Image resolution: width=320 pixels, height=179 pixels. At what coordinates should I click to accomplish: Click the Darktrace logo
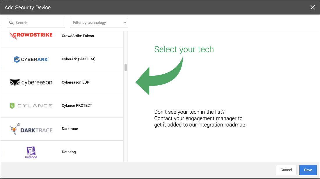pos(31,129)
